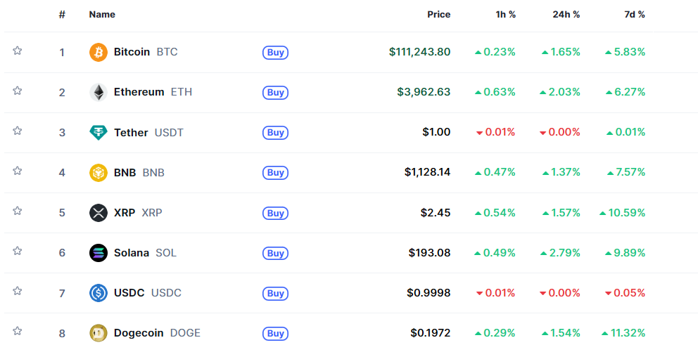Toggle the watchlist star for Ethereum
Screen dimensions: 698x352
click(18, 91)
